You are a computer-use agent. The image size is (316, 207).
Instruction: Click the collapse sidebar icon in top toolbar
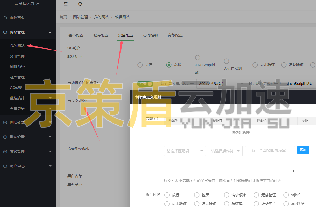(65, 4)
